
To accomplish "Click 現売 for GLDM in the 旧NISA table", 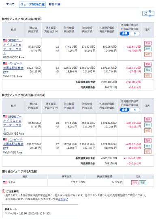I will (x=147, y=125).
